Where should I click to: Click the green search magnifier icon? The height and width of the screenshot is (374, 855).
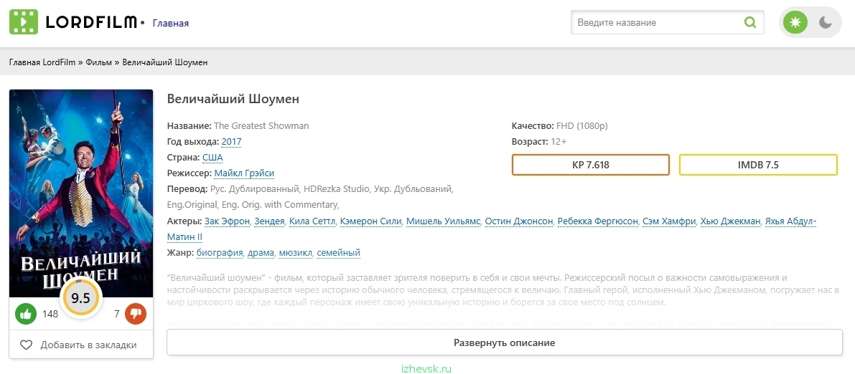tap(750, 22)
